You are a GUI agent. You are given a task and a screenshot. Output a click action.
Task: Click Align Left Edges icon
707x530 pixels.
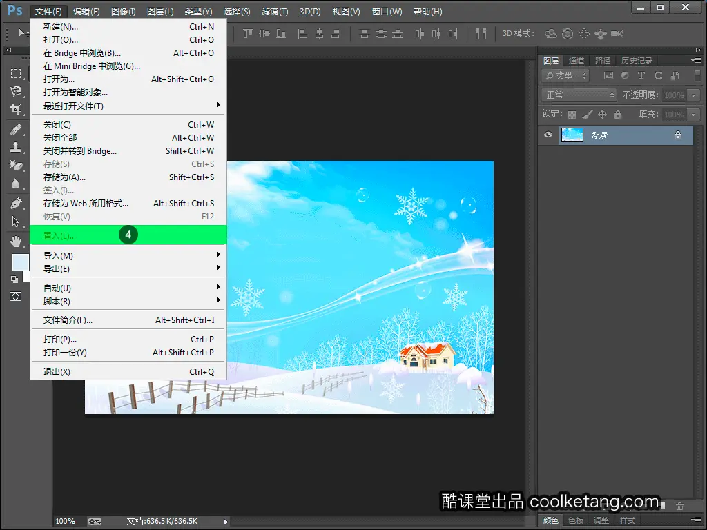(302, 33)
